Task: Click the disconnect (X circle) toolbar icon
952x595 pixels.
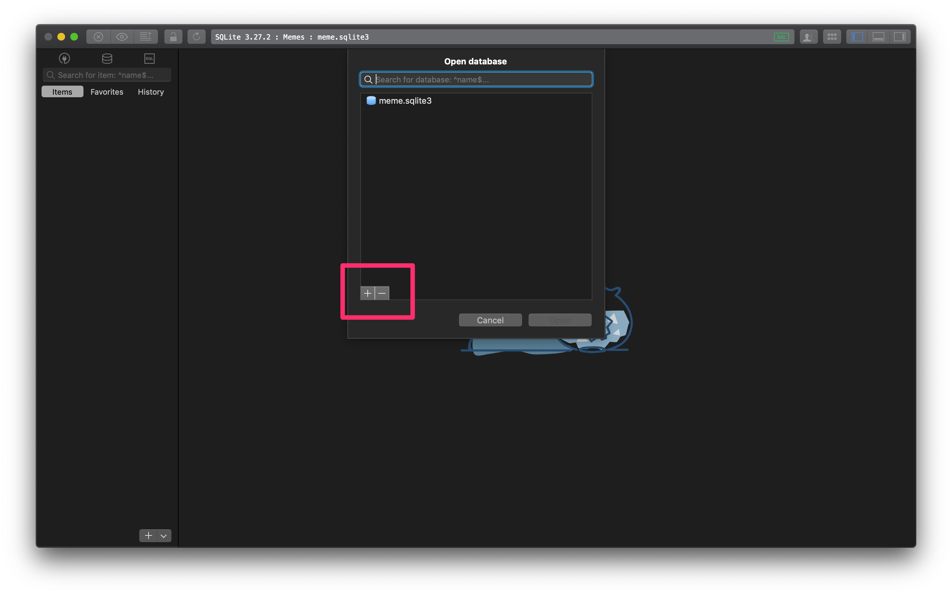Action: tap(99, 37)
